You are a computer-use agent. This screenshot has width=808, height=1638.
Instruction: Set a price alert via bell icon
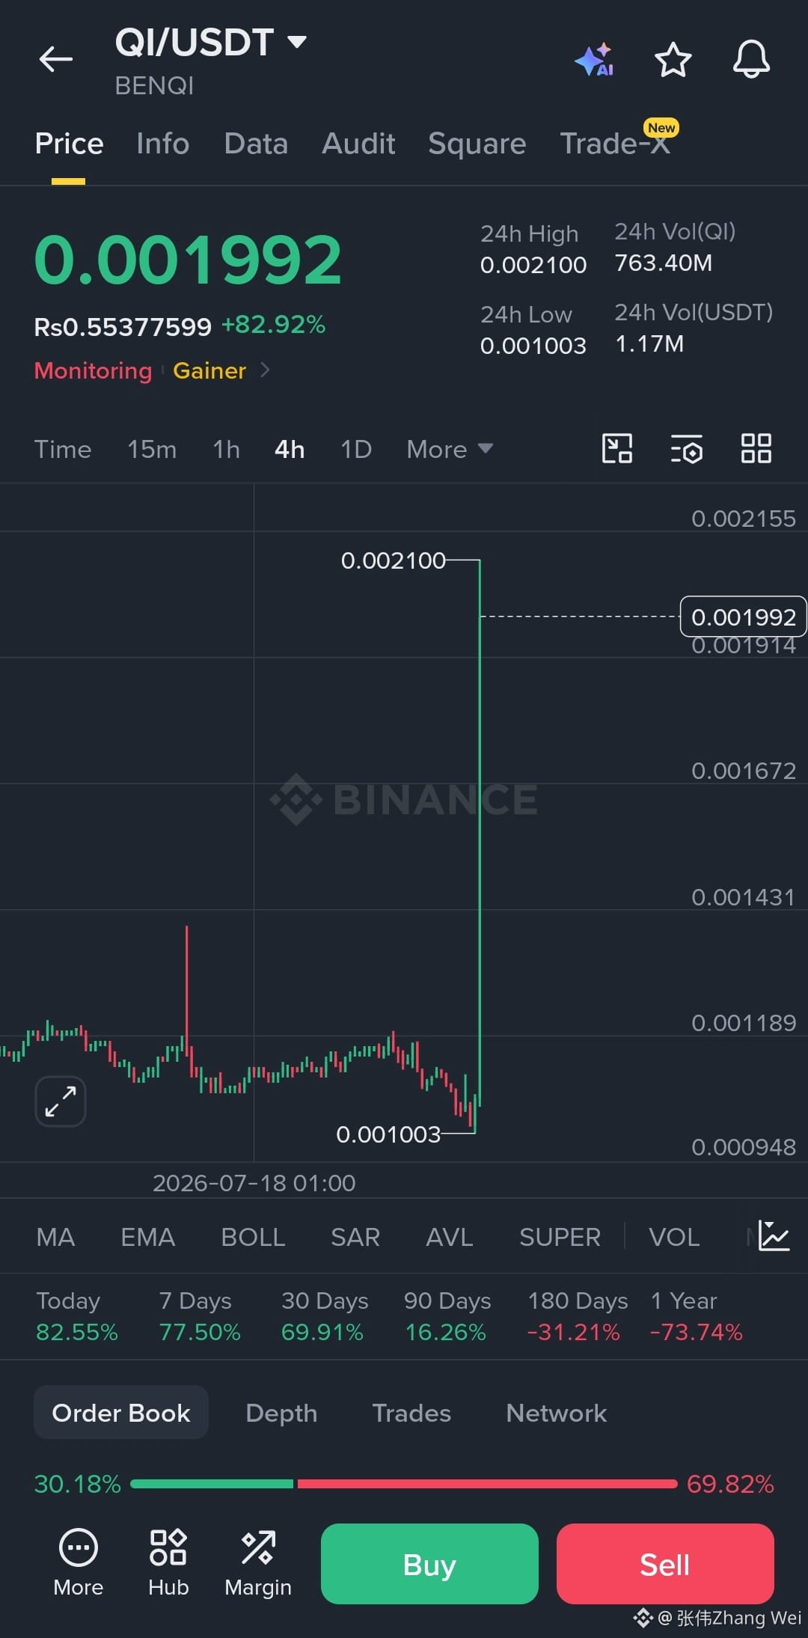tap(751, 59)
